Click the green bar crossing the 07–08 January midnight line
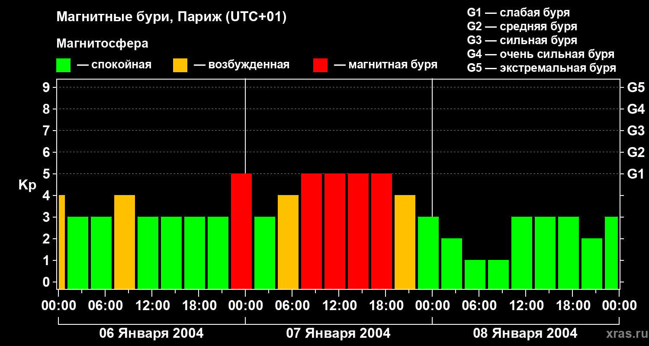This screenshot has width=649, height=346. 428,253
